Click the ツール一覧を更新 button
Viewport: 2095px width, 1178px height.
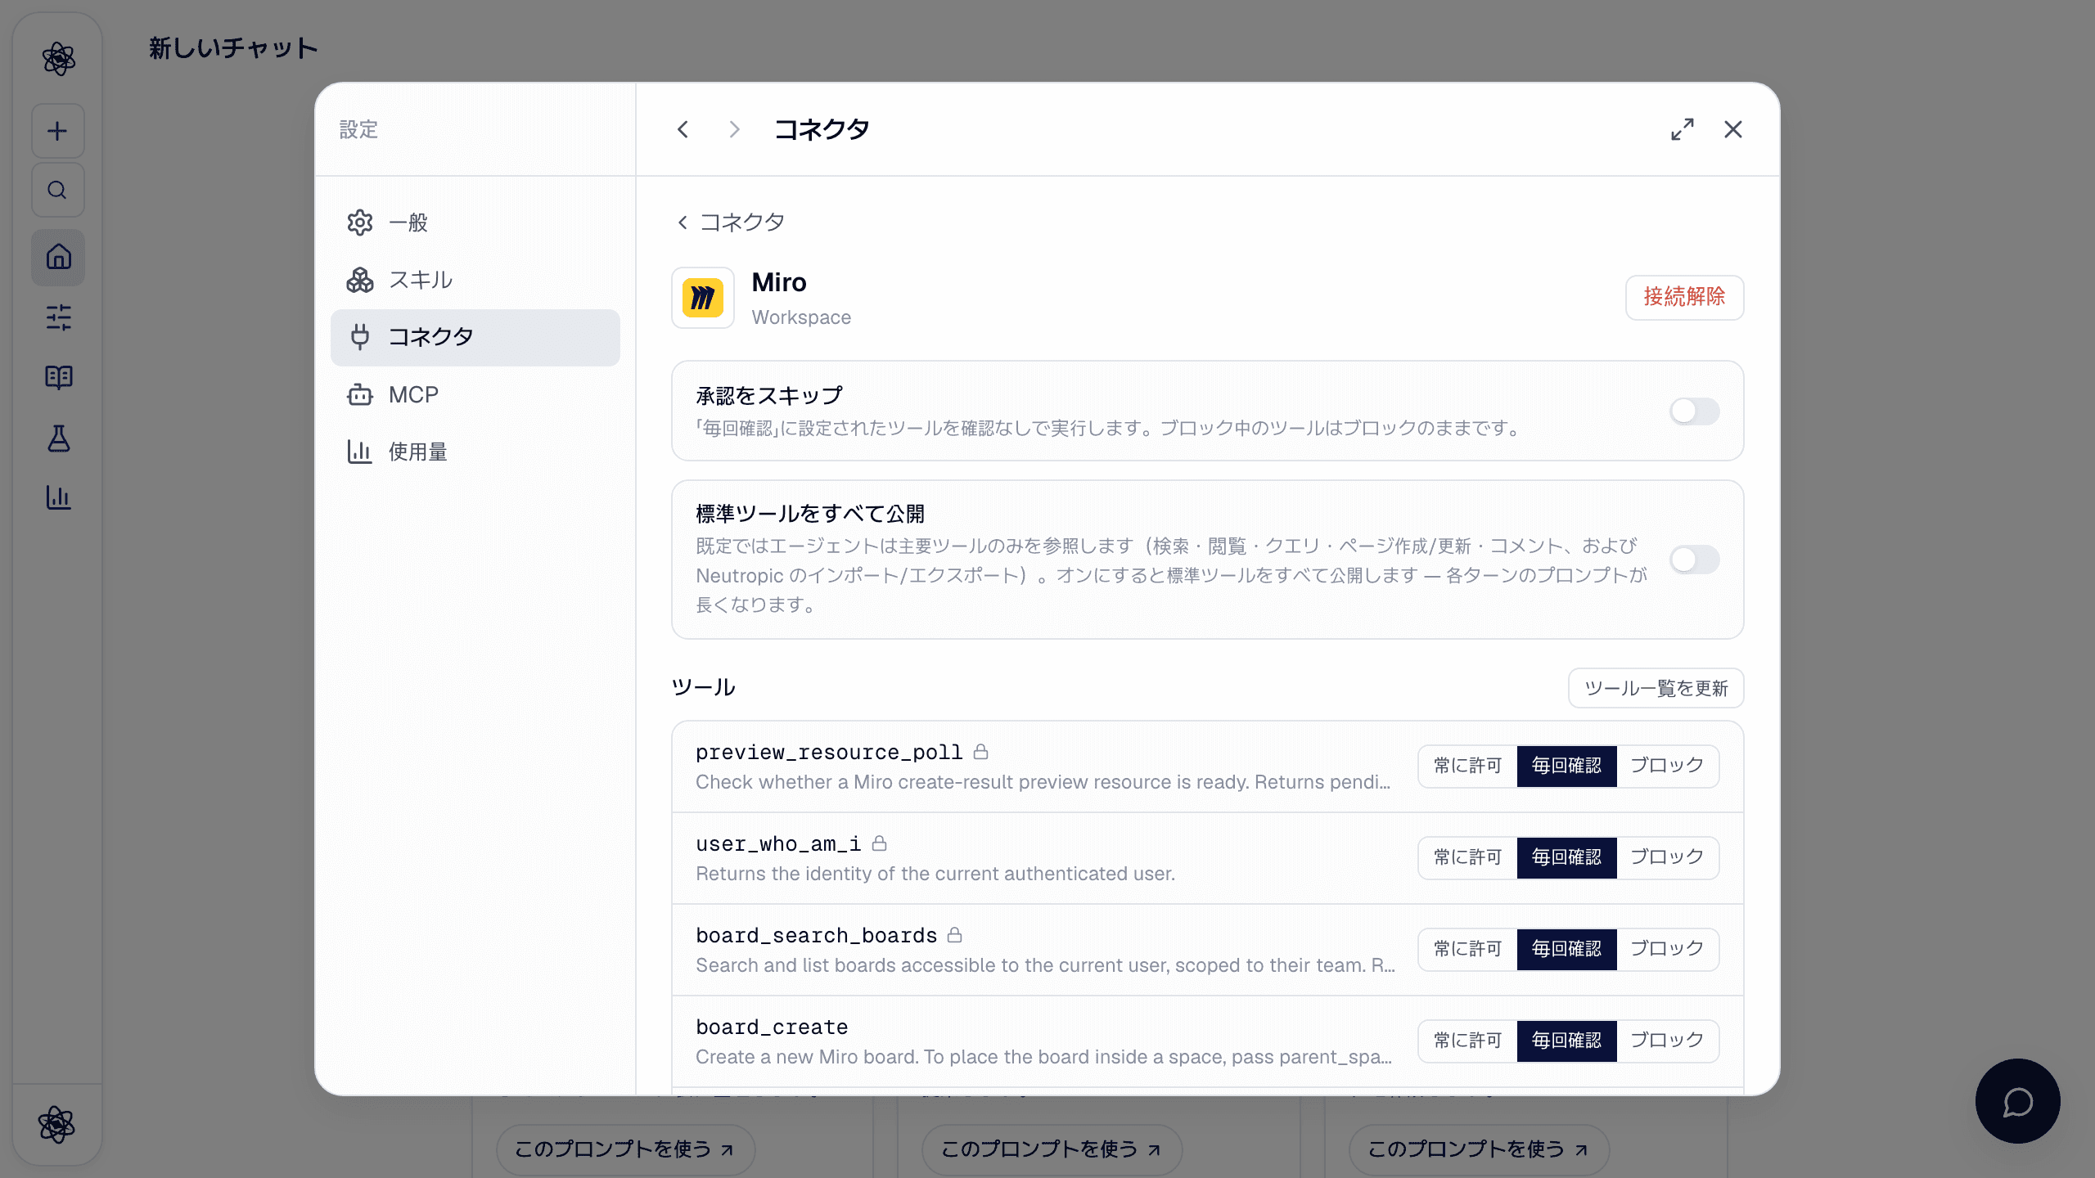point(1656,688)
